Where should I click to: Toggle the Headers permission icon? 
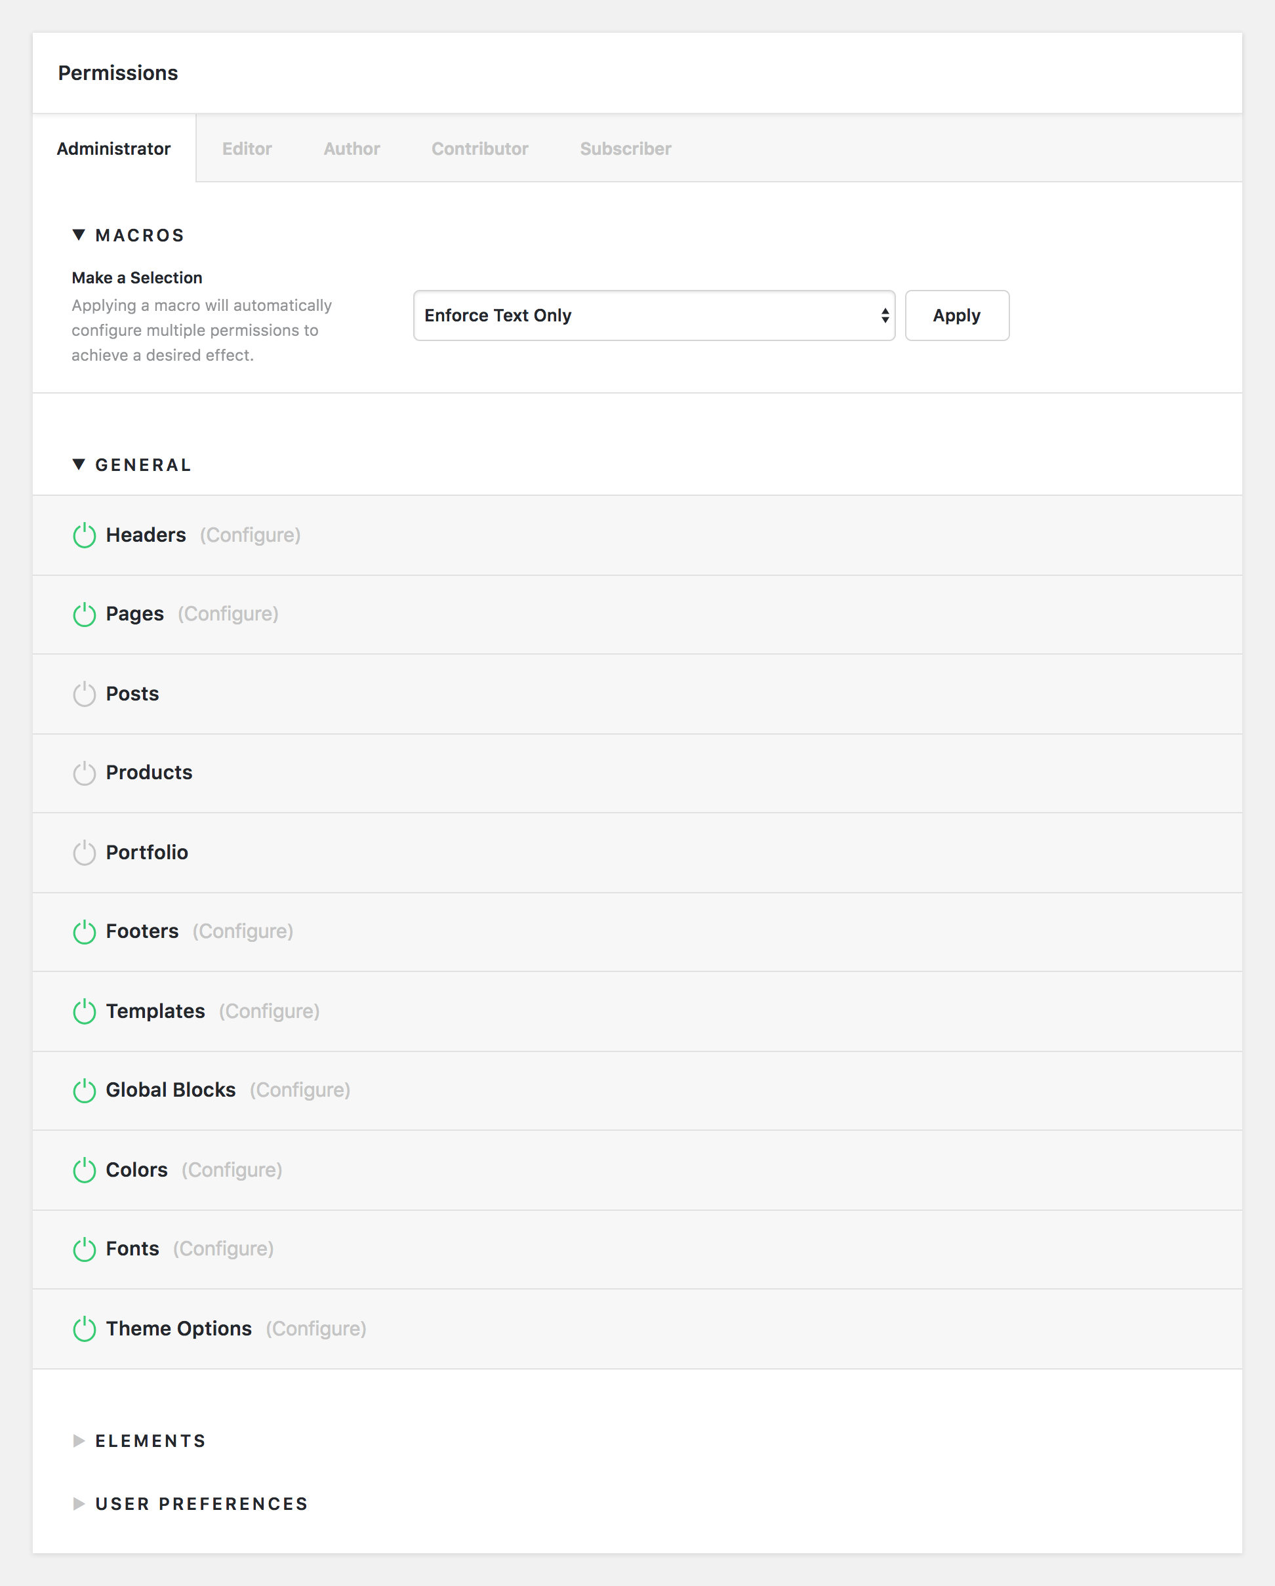85,533
